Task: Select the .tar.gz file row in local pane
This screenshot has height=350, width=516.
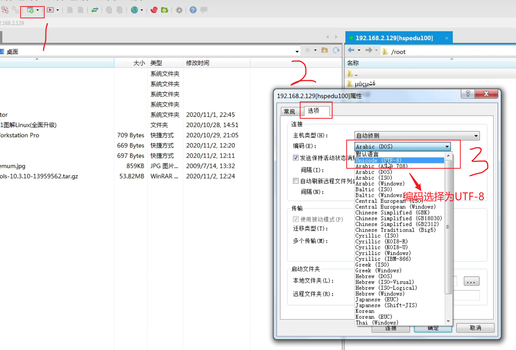Action: tap(125, 176)
